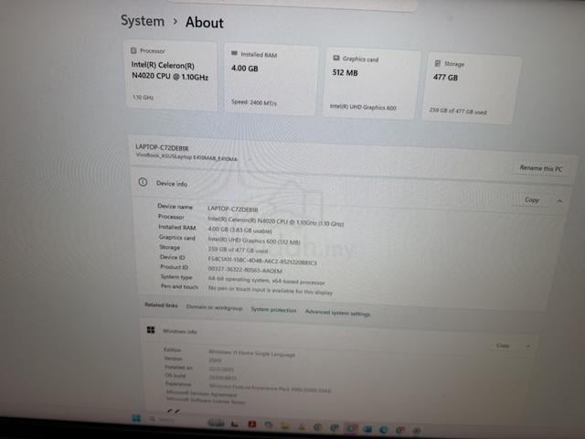Open the yellow folder taskbar icon
585x439 pixels.
click(x=284, y=425)
